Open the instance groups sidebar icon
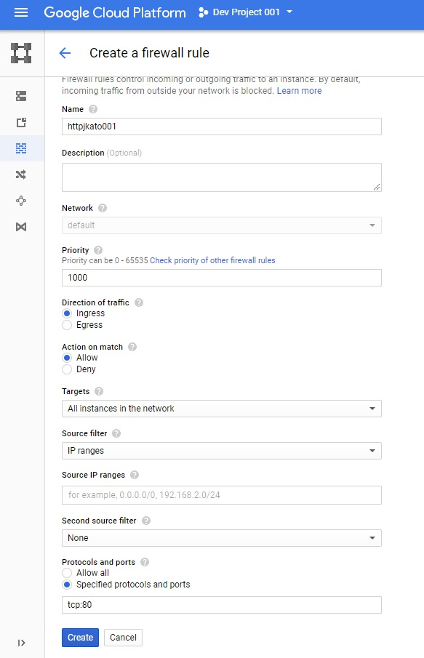Screen dimensions: 424x658 (22, 122)
